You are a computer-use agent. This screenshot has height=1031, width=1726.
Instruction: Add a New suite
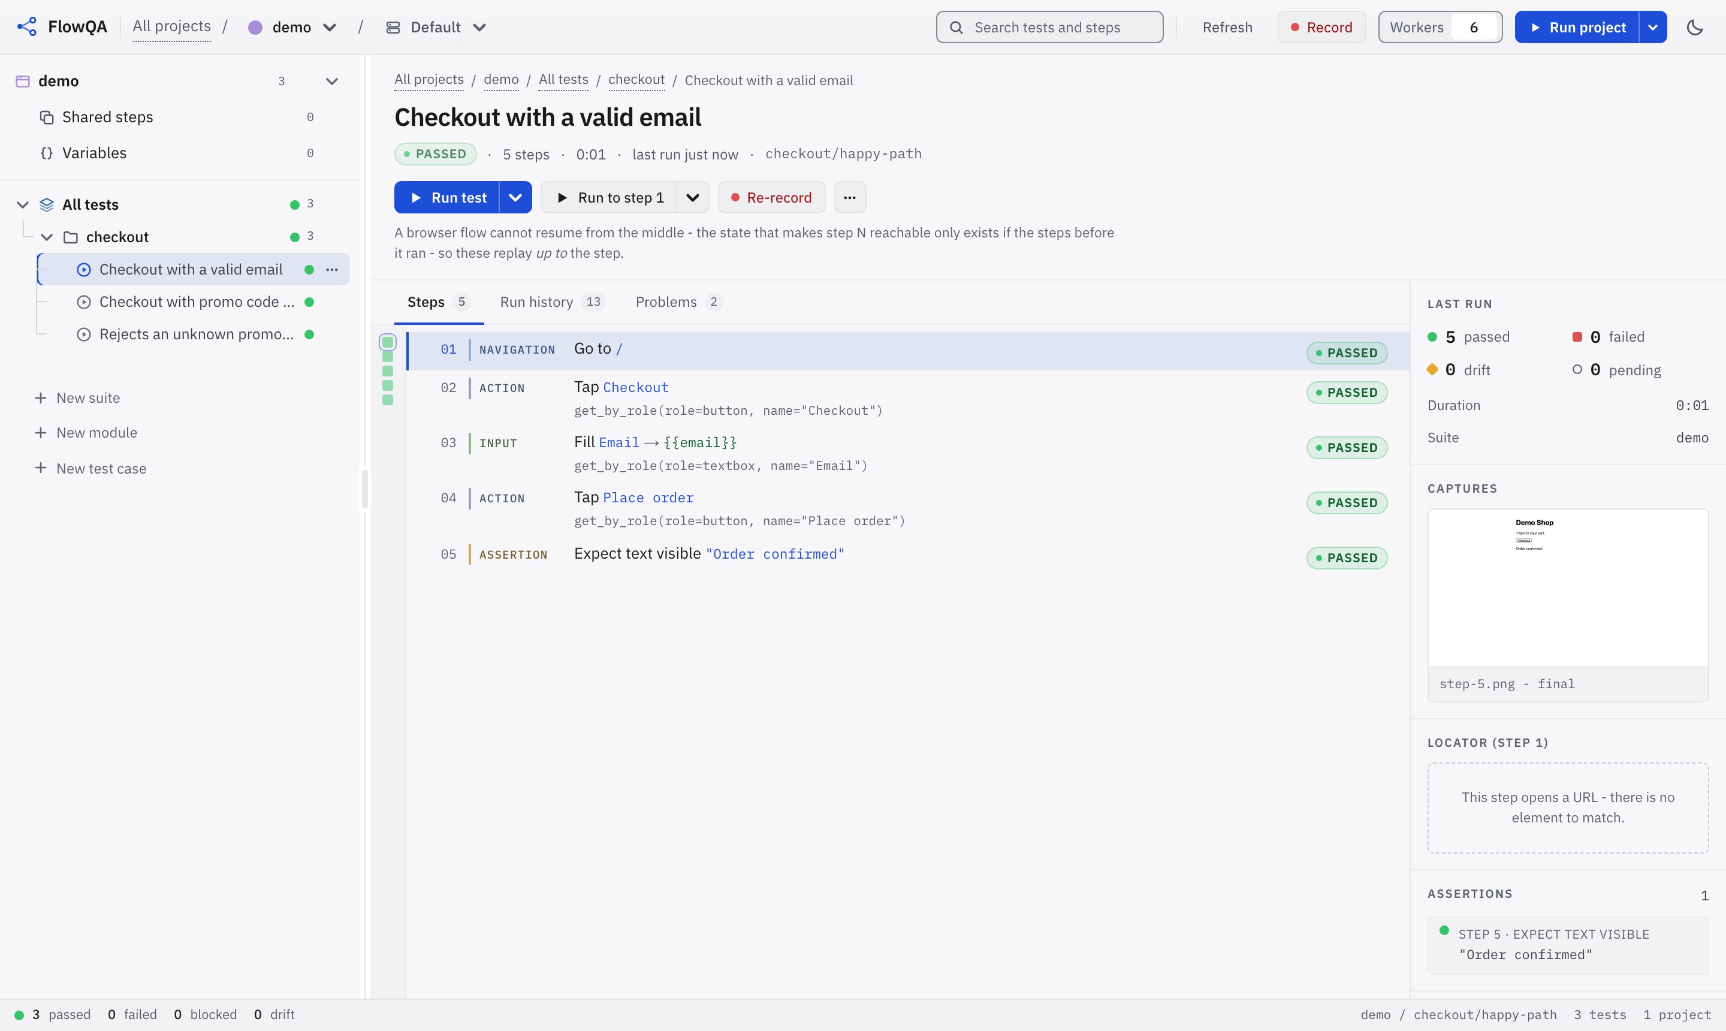(78, 398)
